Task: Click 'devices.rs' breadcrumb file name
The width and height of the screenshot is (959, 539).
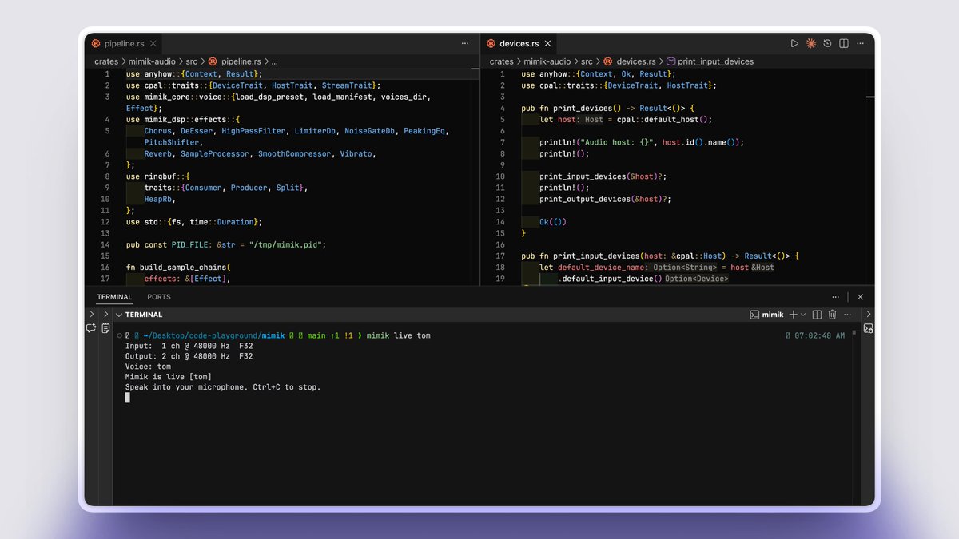Action: point(636,61)
